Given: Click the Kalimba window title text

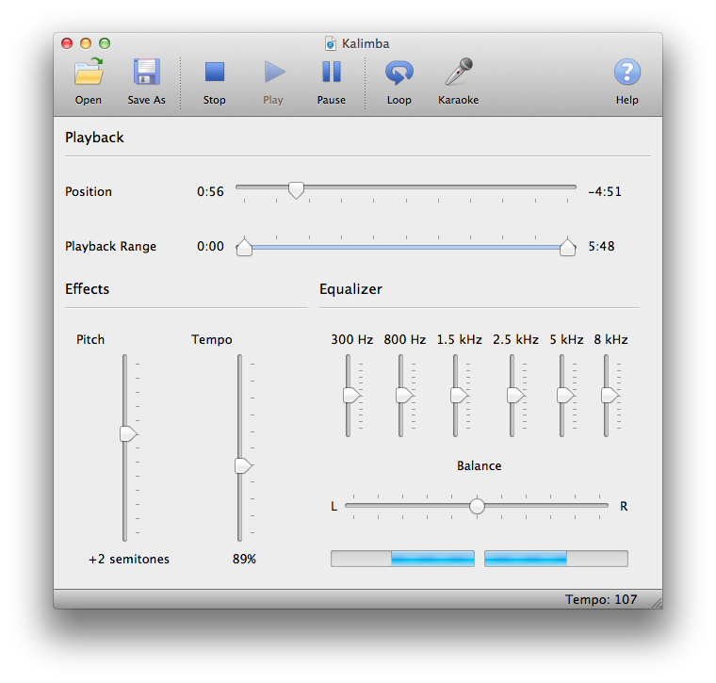Looking at the screenshot, I should [x=366, y=44].
